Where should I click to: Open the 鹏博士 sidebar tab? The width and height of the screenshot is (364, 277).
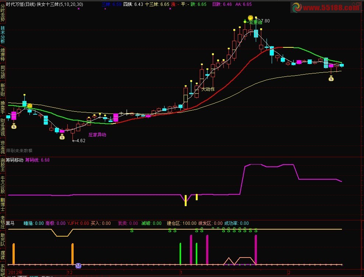(3, 205)
